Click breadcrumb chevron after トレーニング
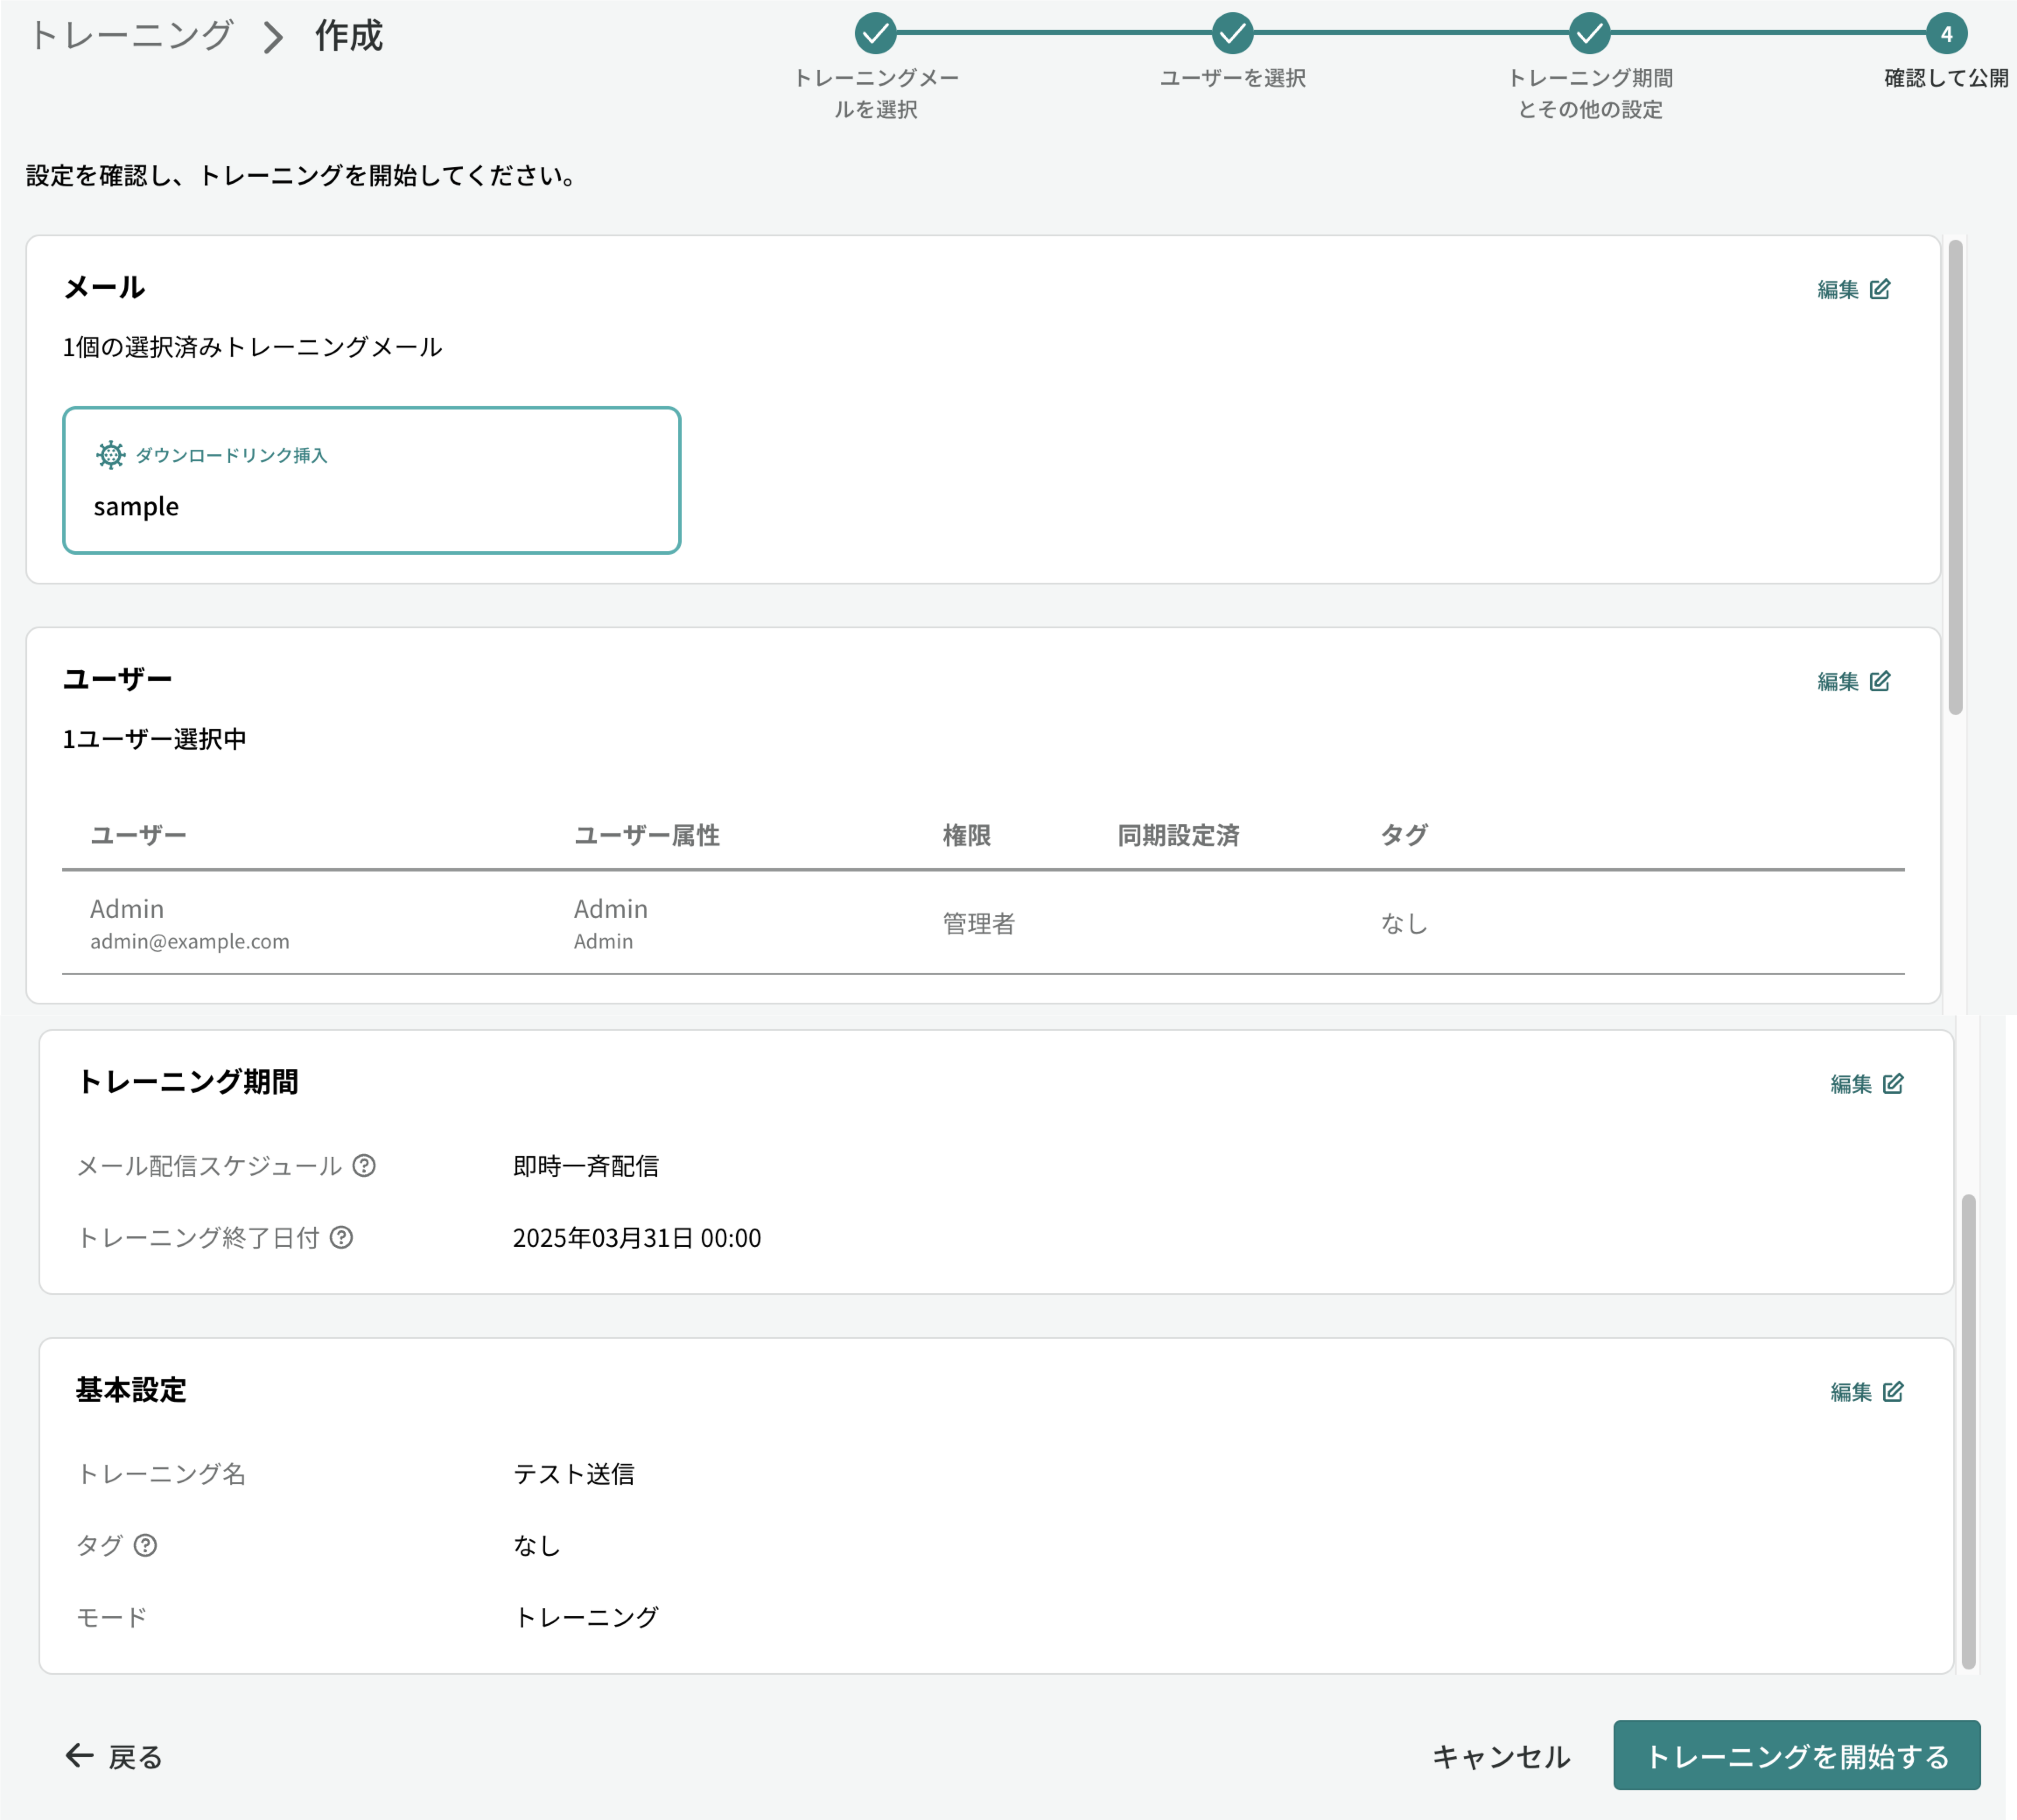The image size is (2017, 1820). pyautogui.click(x=273, y=37)
